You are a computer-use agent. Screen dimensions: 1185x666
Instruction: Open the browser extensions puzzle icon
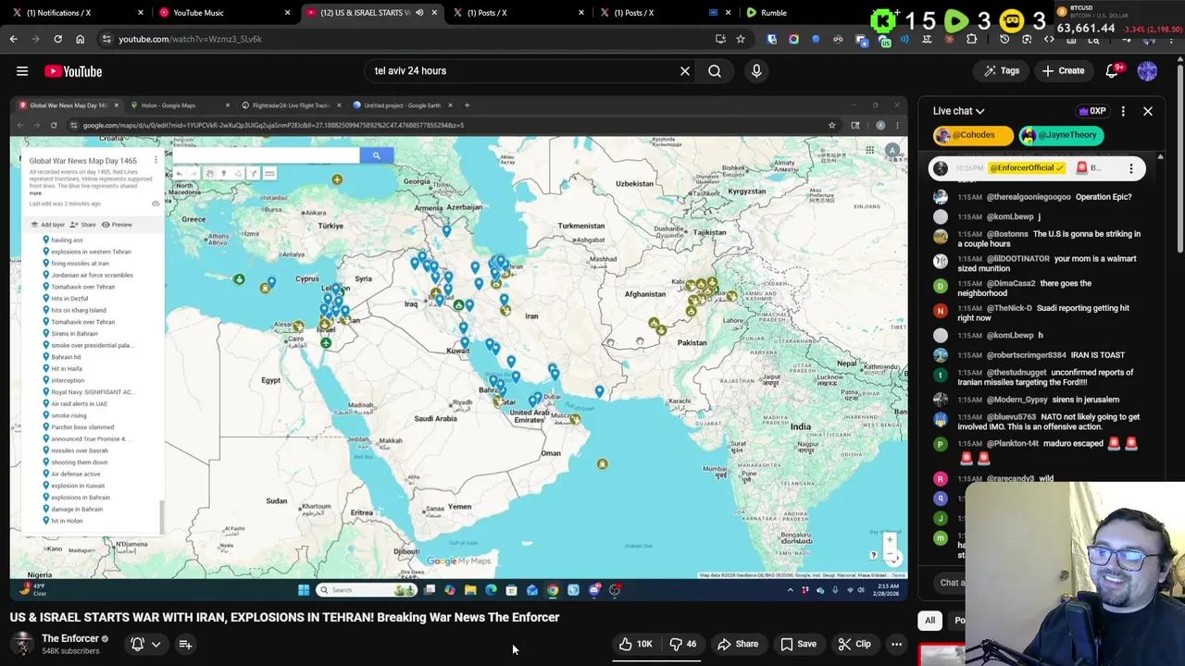pyautogui.click(x=971, y=39)
